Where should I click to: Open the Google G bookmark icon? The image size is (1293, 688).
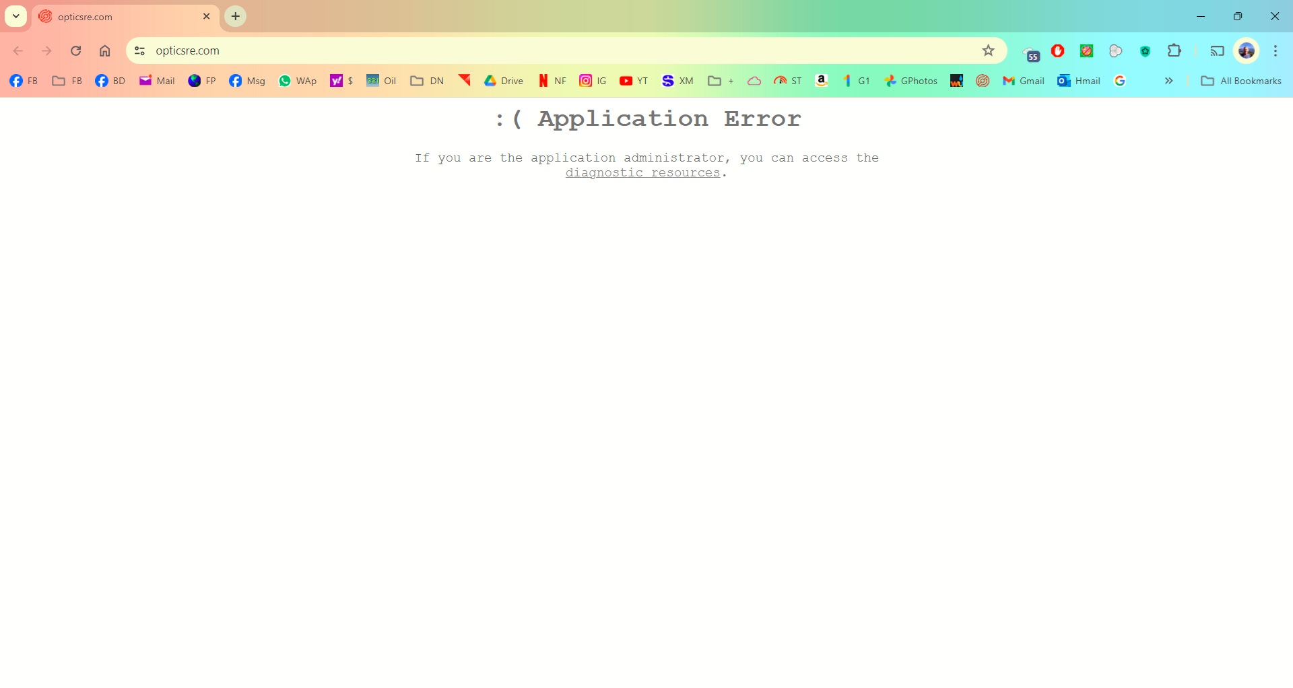click(1120, 81)
